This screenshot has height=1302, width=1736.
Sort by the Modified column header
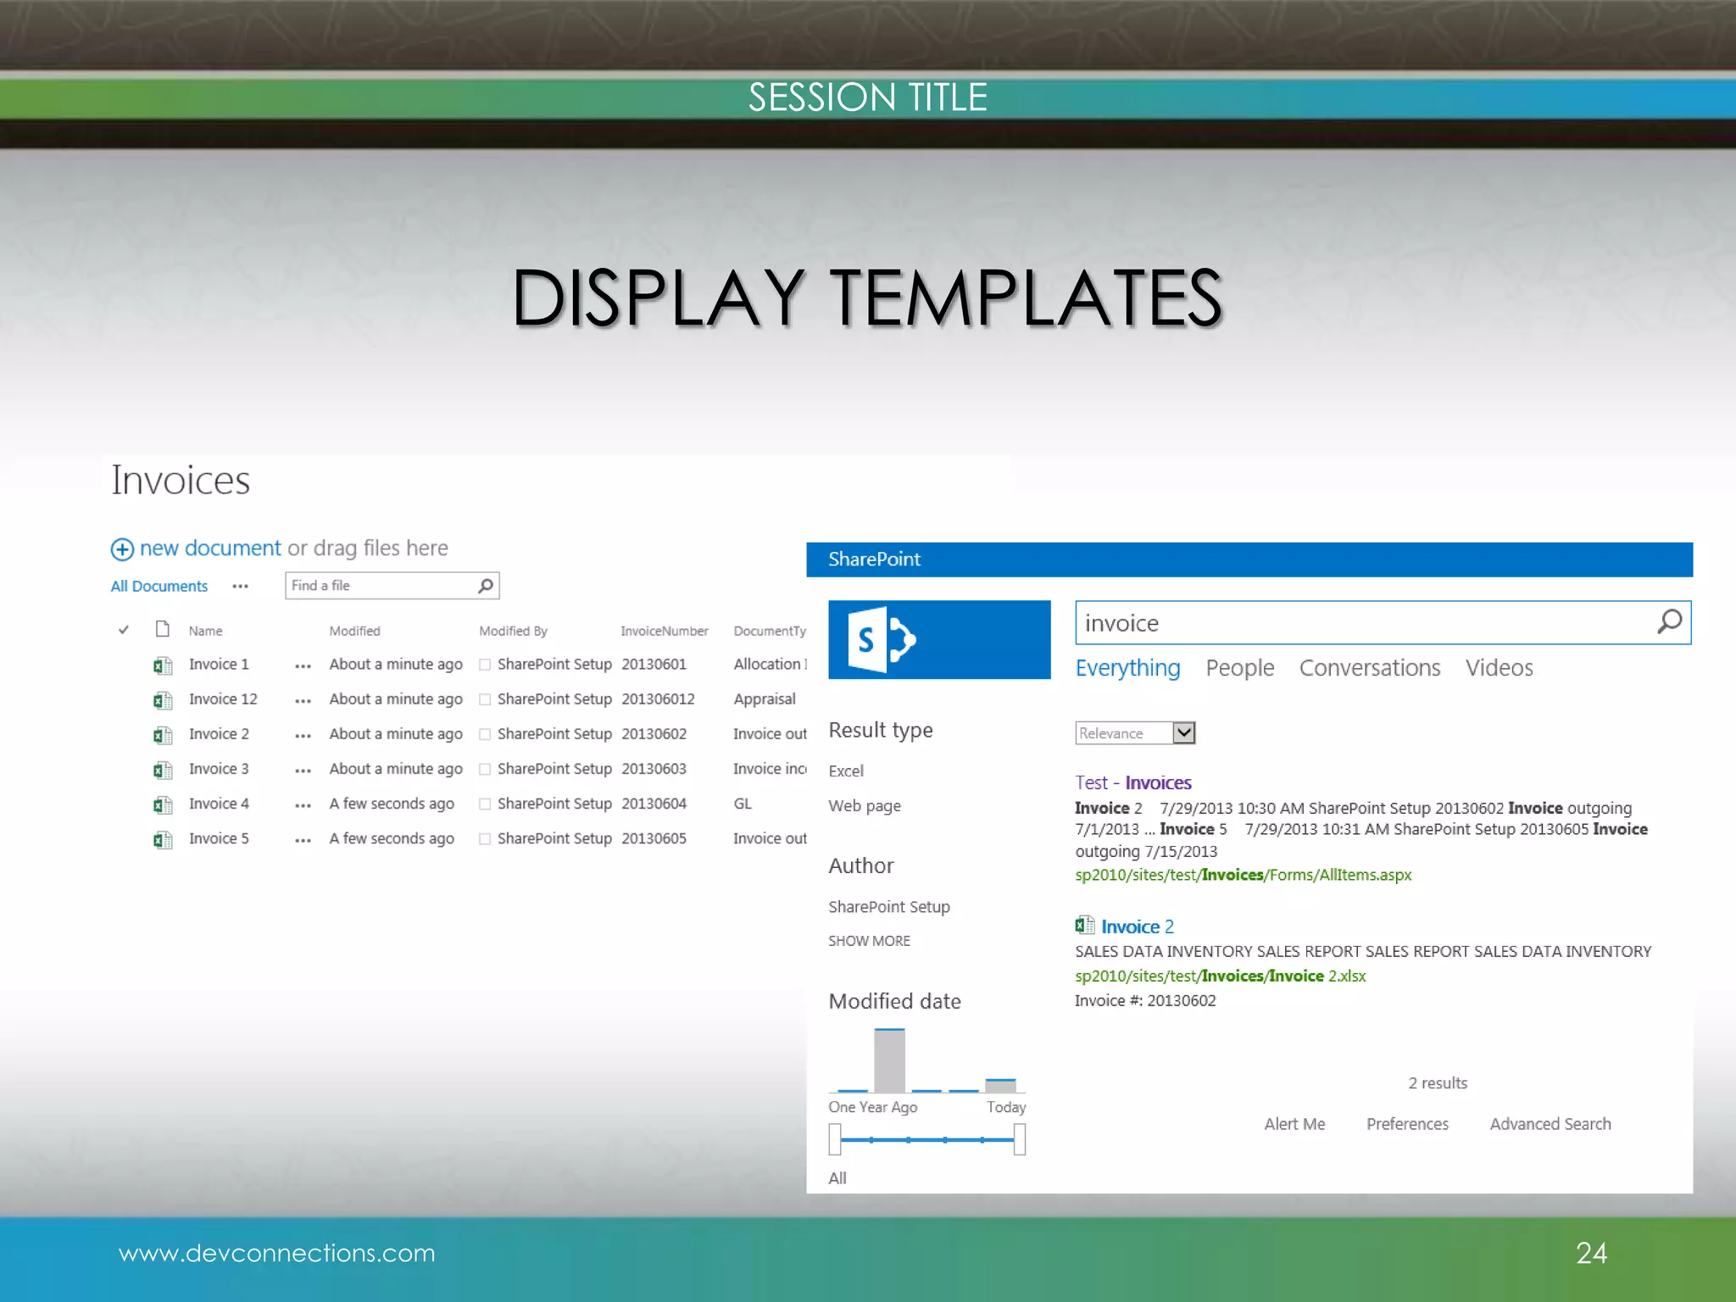pyautogui.click(x=354, y=631)
